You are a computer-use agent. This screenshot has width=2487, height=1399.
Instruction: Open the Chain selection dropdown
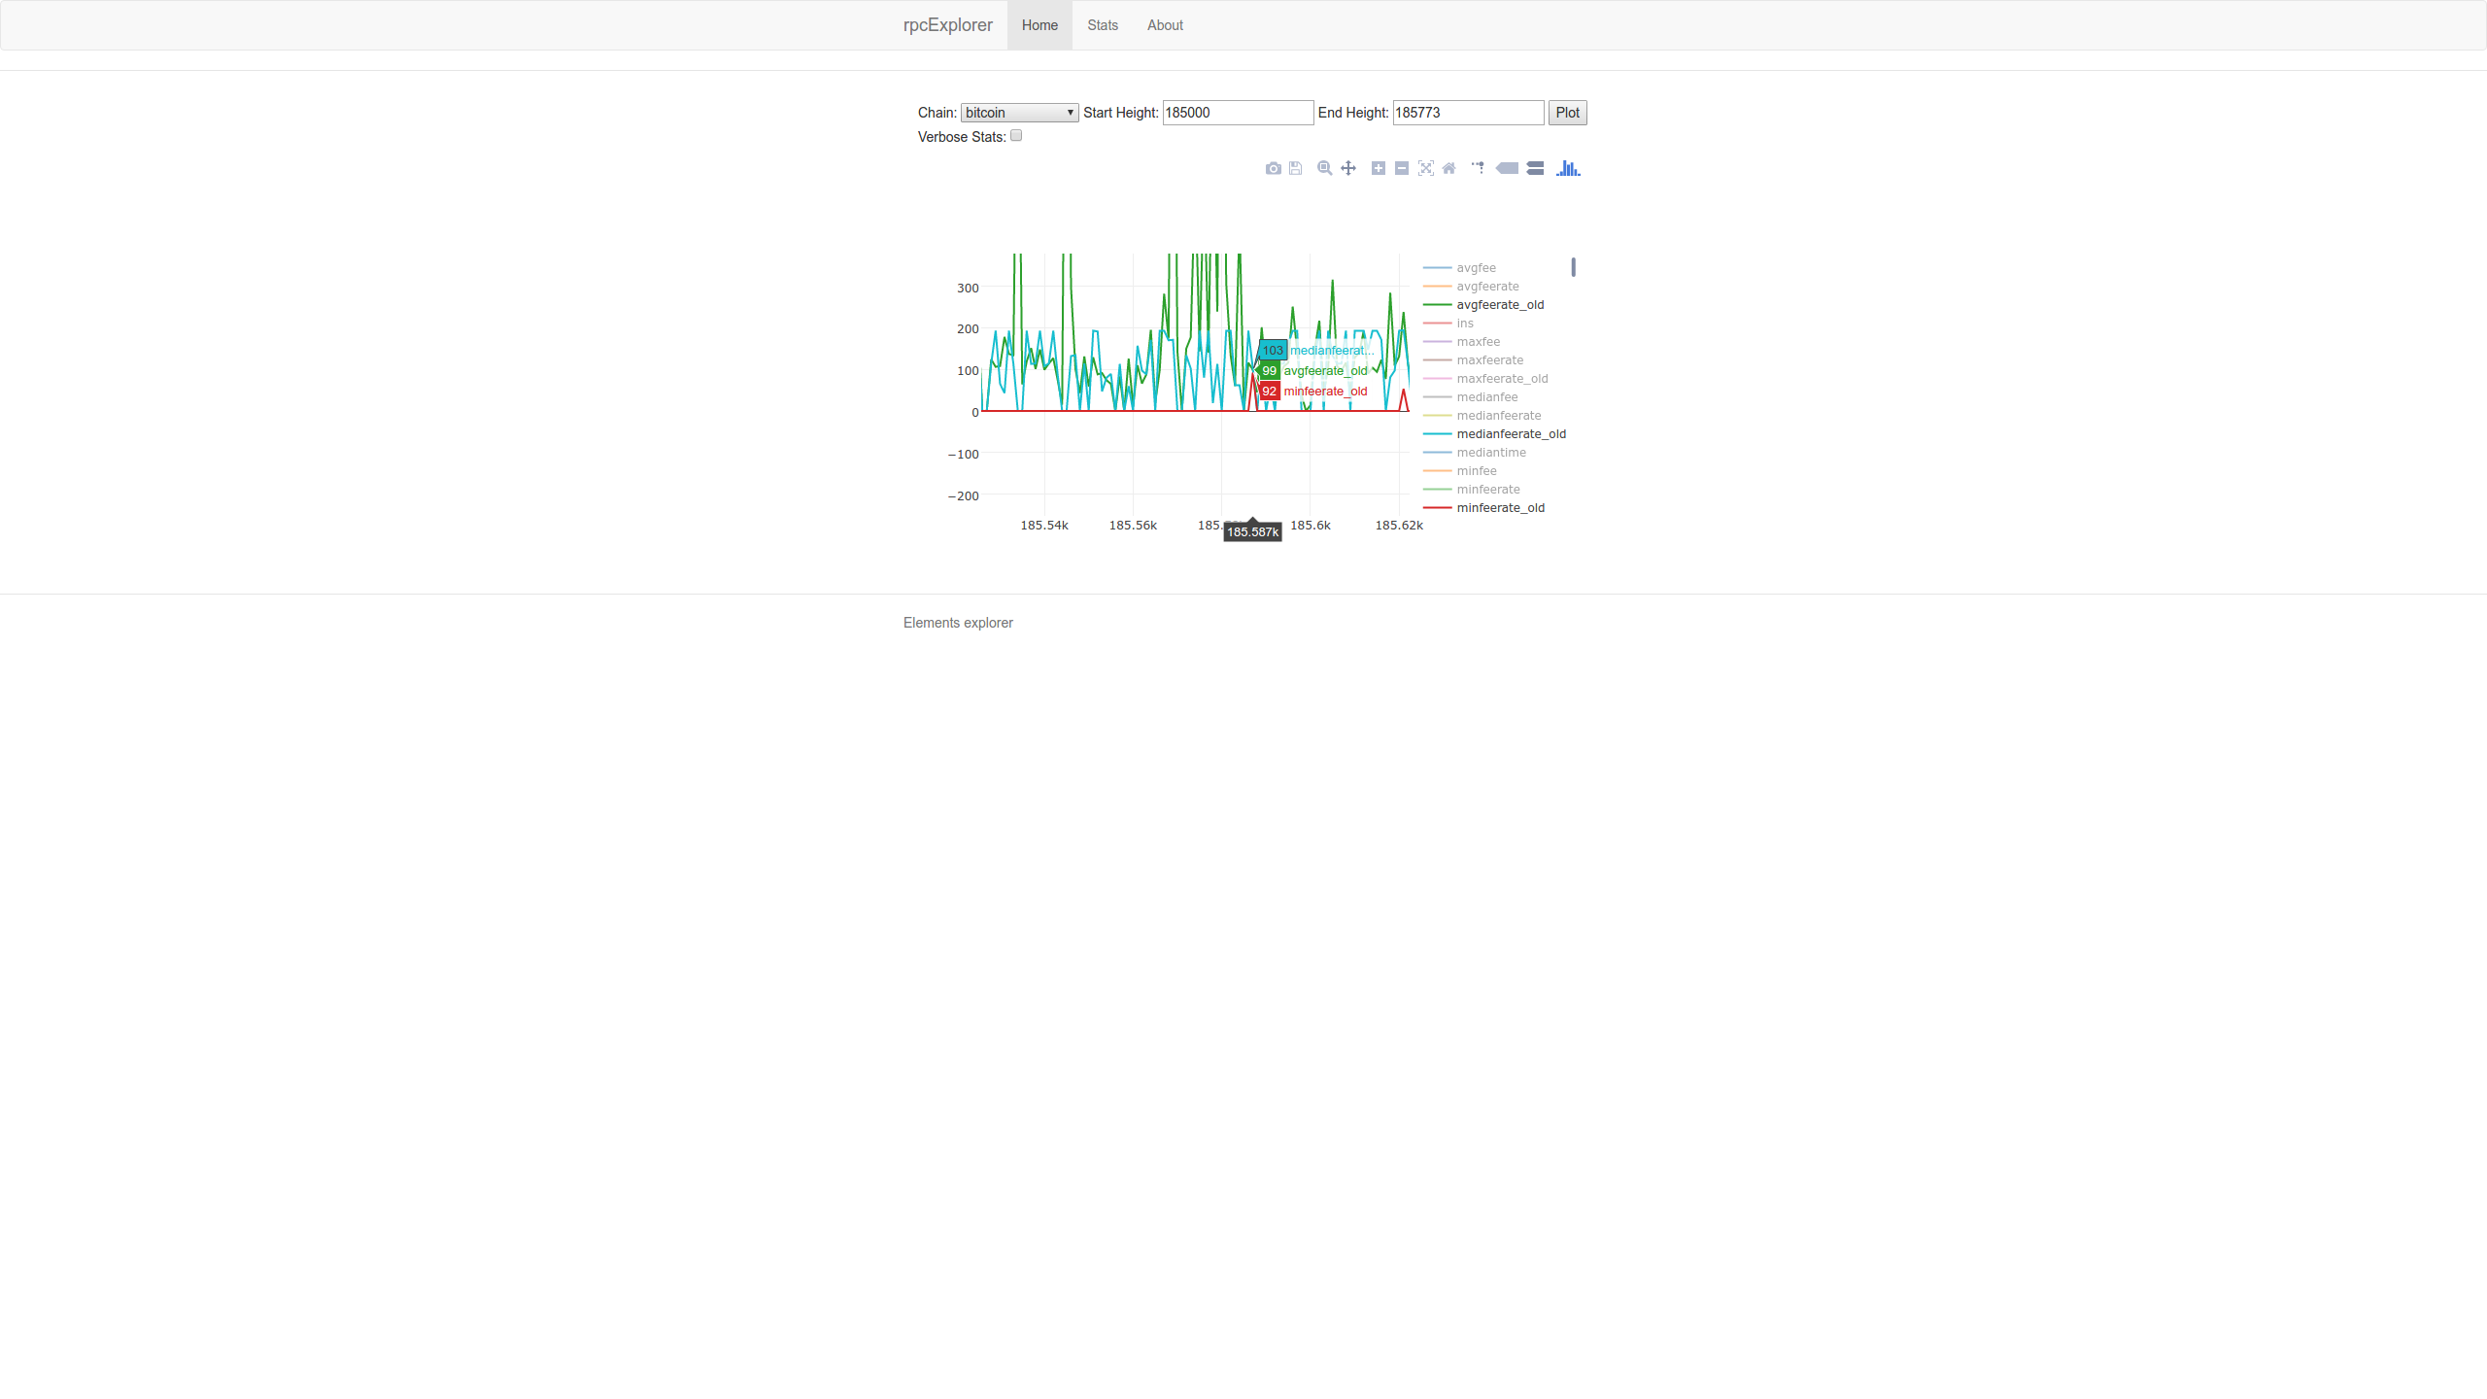tap(1018, 112)
